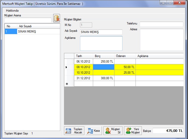
Task: Click the No column header
Action: coord(11,26)
